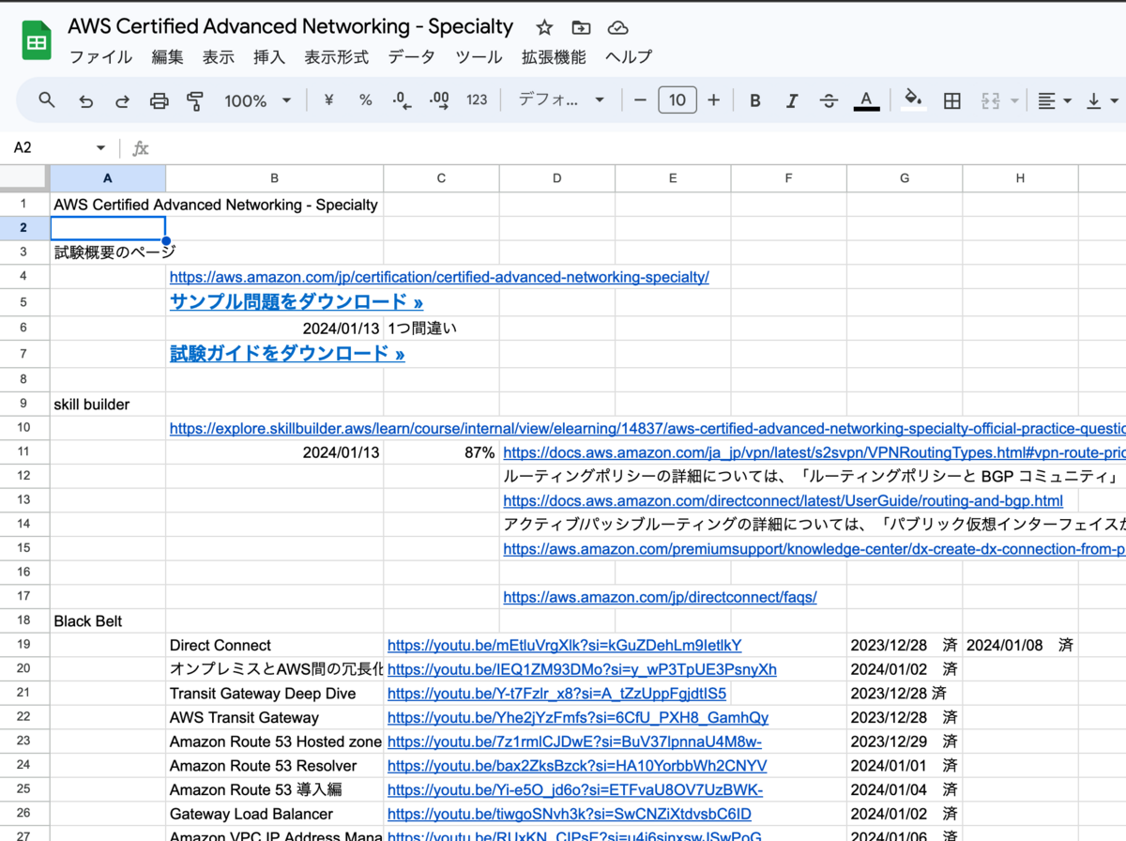The height and width of the screenshot is (841, 1126).
Task: Select the AWS Transit Gateway cell
Action: (x=274, y=717)
